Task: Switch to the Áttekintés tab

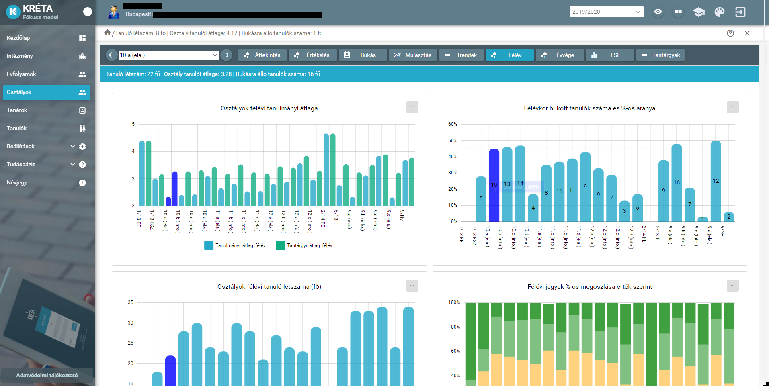Action: click(262, 55)
